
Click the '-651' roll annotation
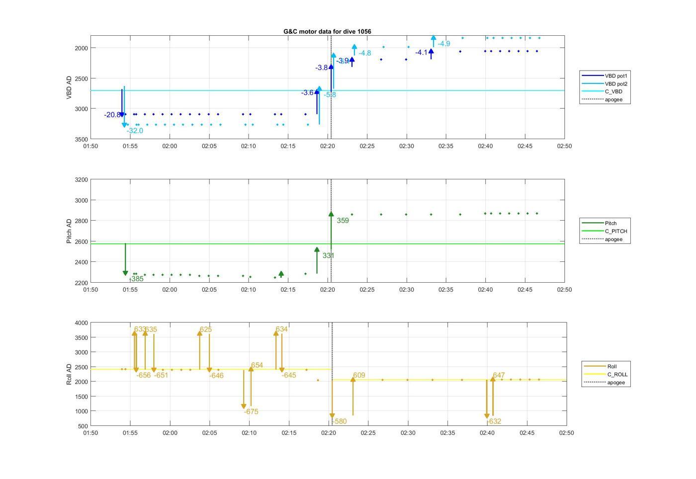(x=161, y=375)
